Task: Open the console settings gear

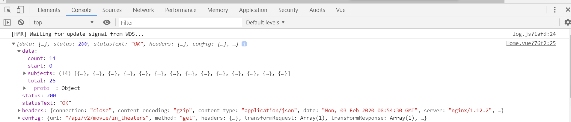Action: [x=567, y=22]
